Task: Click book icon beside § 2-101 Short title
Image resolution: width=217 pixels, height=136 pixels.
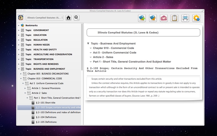Action: click(x=33, y=103)
